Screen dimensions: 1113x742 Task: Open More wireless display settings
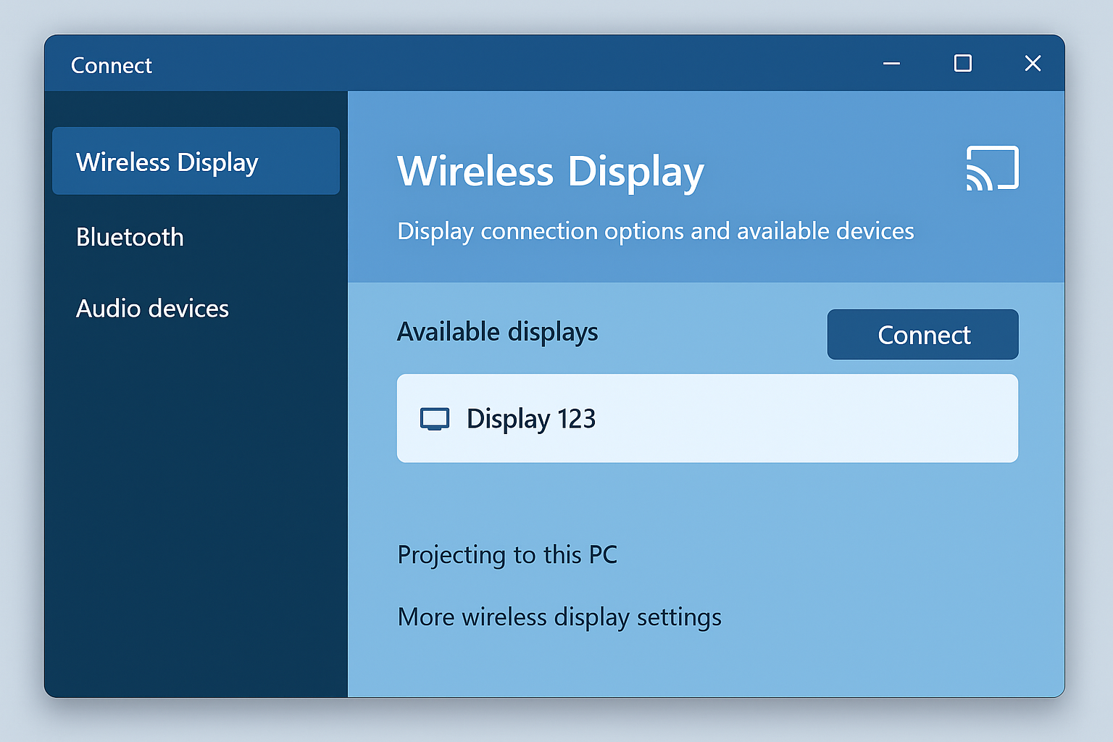pos(559,617)
